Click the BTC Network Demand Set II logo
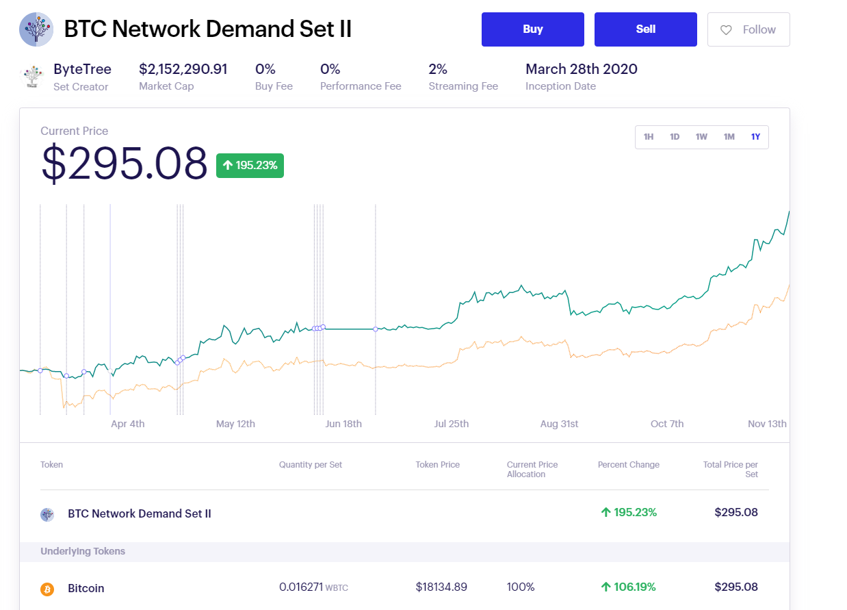 [36, 29]
